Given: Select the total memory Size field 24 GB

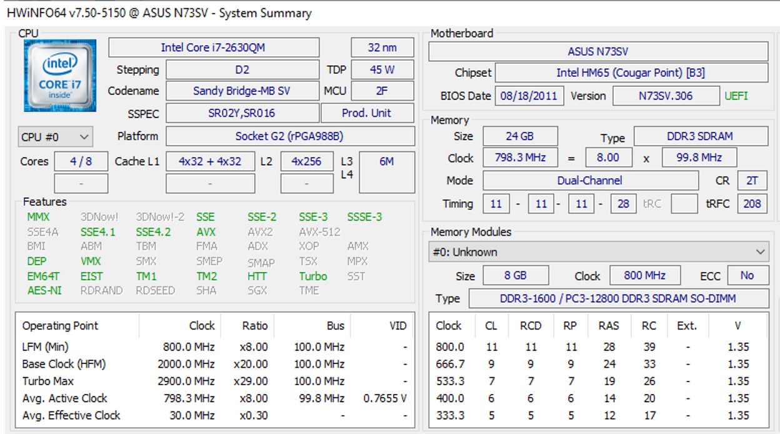Looking at the screenshot, I should (x=519, y=136).
